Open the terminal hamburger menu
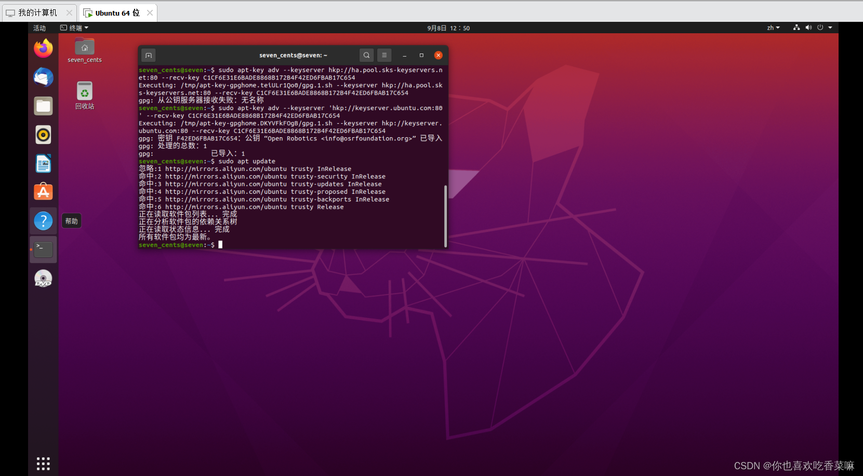This screenshot has height=476, width=863. click(x=384, y=55)
